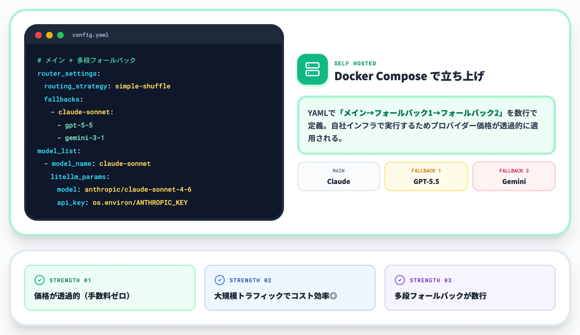Click "anthropic/claude-sonnet-4-6" model value
This screenshot has width=580, height=335.
138,189
